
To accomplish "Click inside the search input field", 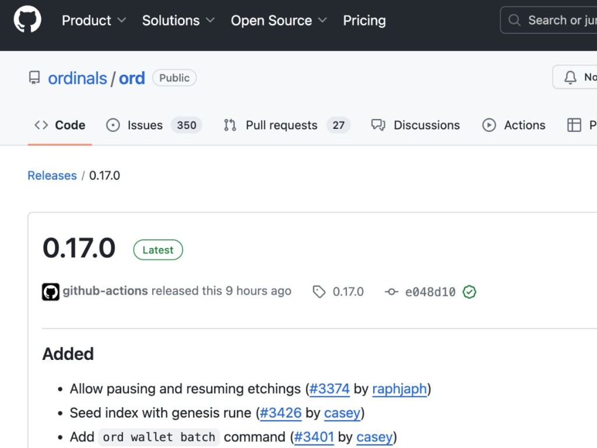I will (560, 20).
